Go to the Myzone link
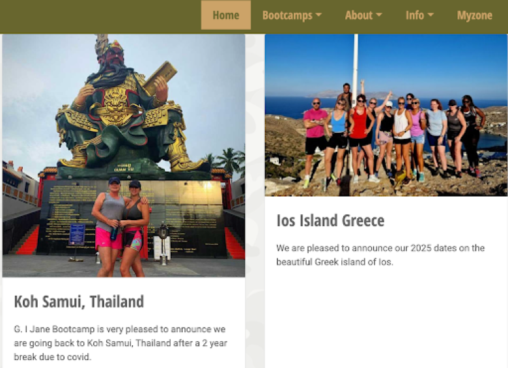The height and width of the screenshot is (368, 508). coord(475,15)
